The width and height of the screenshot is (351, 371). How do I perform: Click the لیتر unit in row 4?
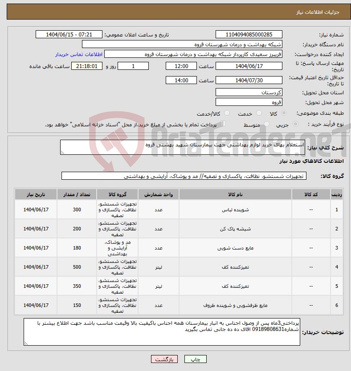click(x=159, y=267)
